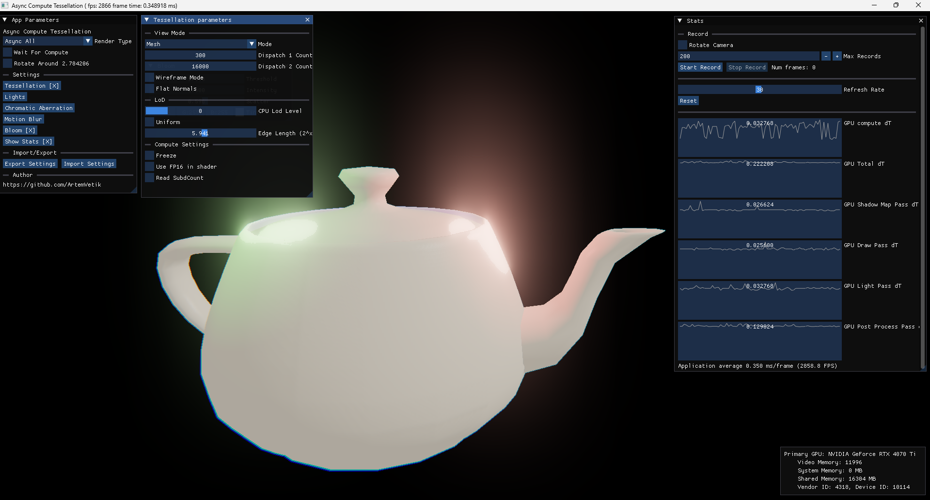Viewport: 930px width, 500px height.
Task: Click the Reset button in Stats
Action: pyautogui.click(x=688, y=101)
